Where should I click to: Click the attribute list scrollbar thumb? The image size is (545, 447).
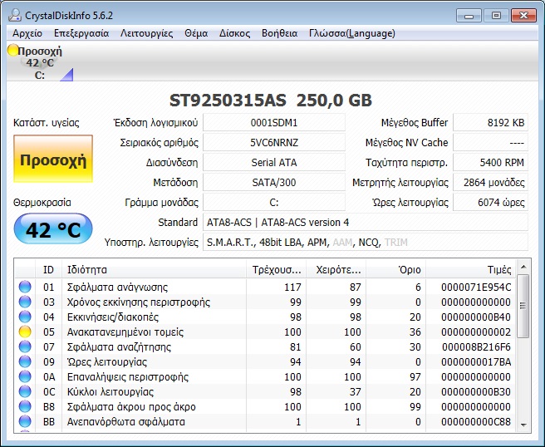(x=523, y=306)
